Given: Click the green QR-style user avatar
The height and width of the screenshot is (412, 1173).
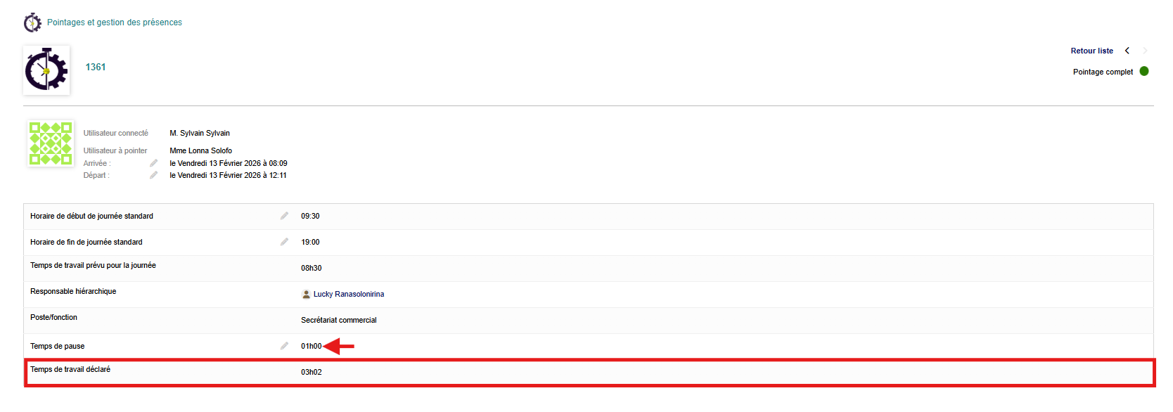Looking at the screenshot, I should coord(50,143).
